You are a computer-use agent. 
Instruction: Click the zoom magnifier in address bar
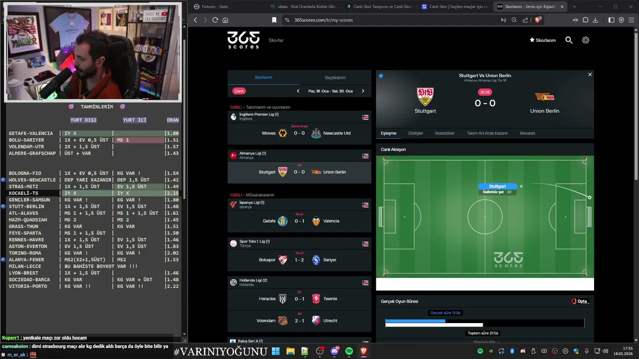pyautogui.click(x=514, y=20)
